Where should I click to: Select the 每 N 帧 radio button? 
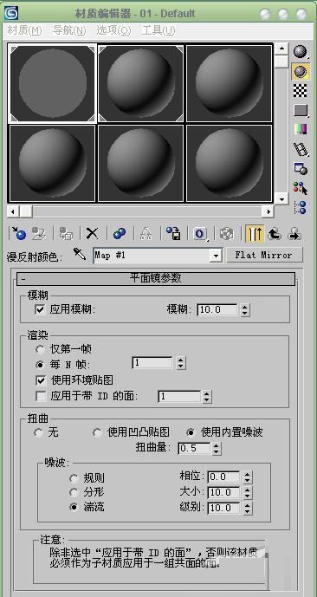(40, 365)
